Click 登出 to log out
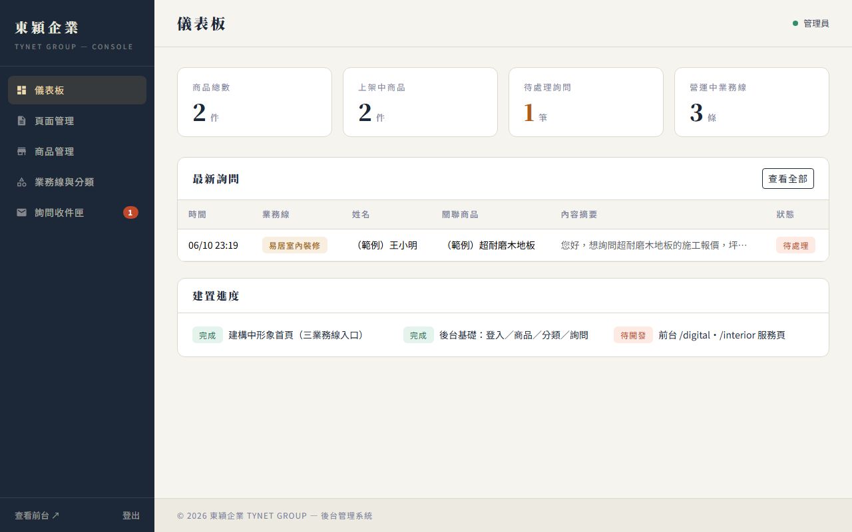 coord(131,515)
